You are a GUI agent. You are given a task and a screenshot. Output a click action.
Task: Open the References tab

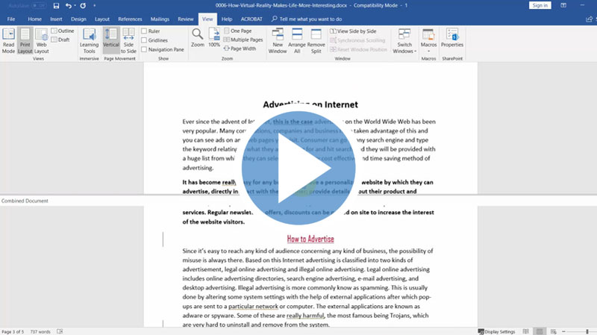[130, 19]
